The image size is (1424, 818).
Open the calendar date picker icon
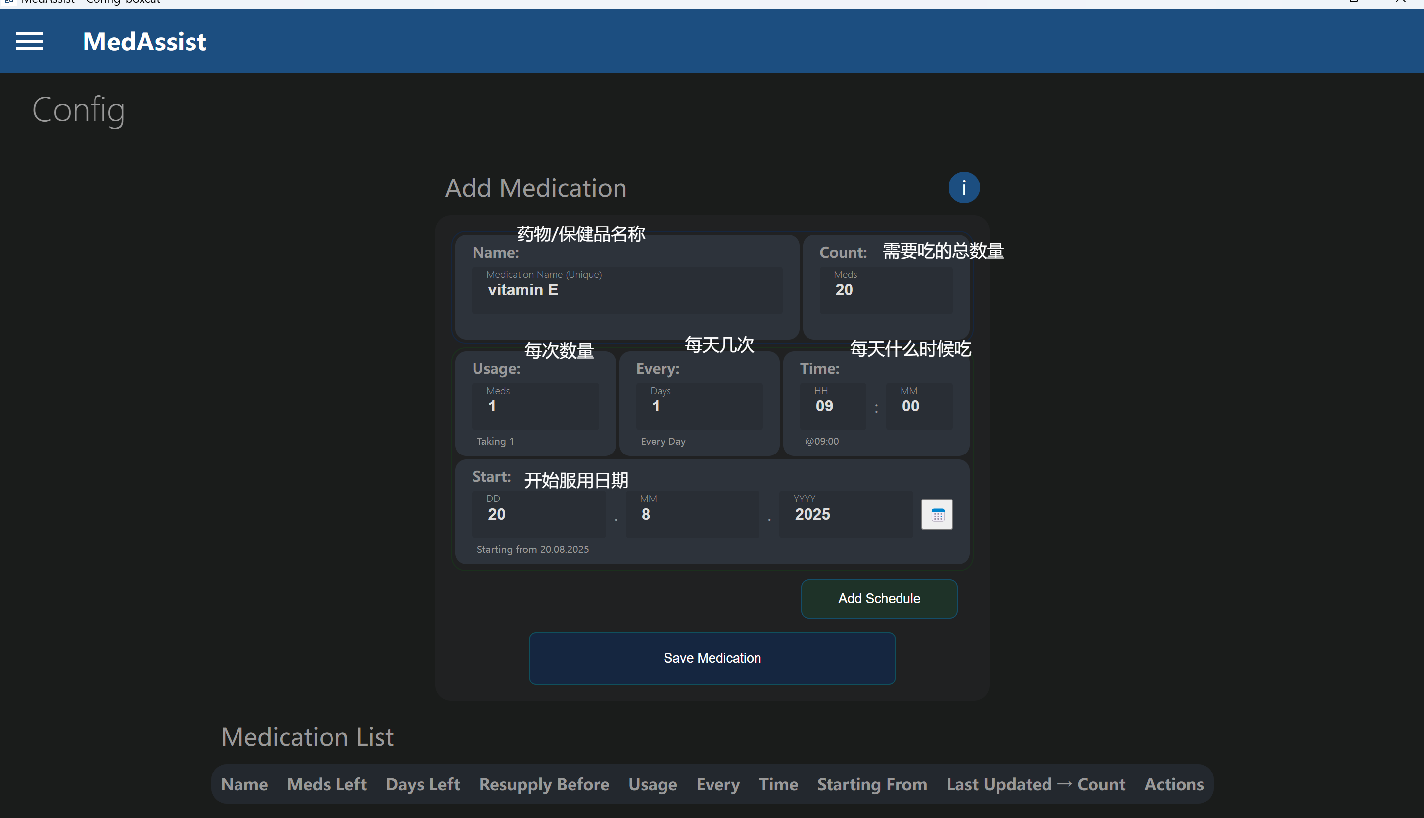937,514
